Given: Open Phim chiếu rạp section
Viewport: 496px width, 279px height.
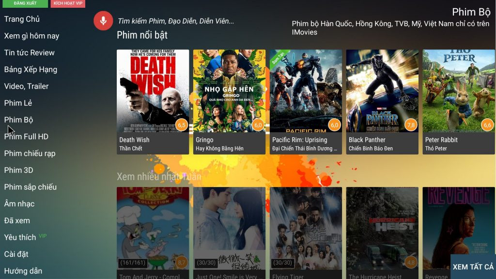Looking at the screenshot, I should click(30, 154).
